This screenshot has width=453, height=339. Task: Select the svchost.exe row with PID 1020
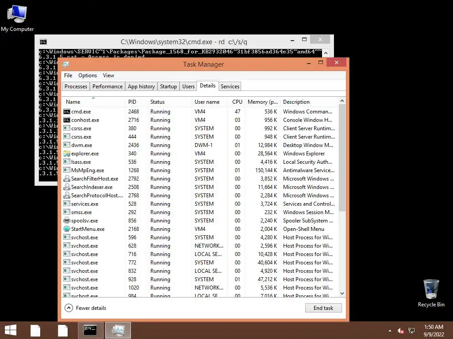click(200, 287)
